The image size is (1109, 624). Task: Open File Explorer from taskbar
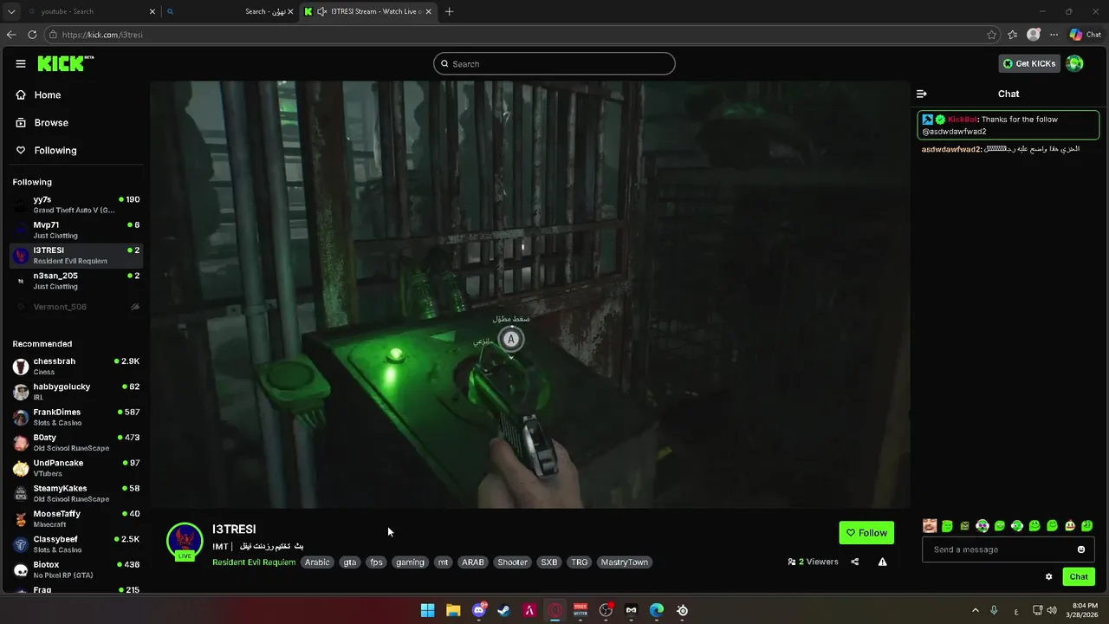click(x=453, y=610)
